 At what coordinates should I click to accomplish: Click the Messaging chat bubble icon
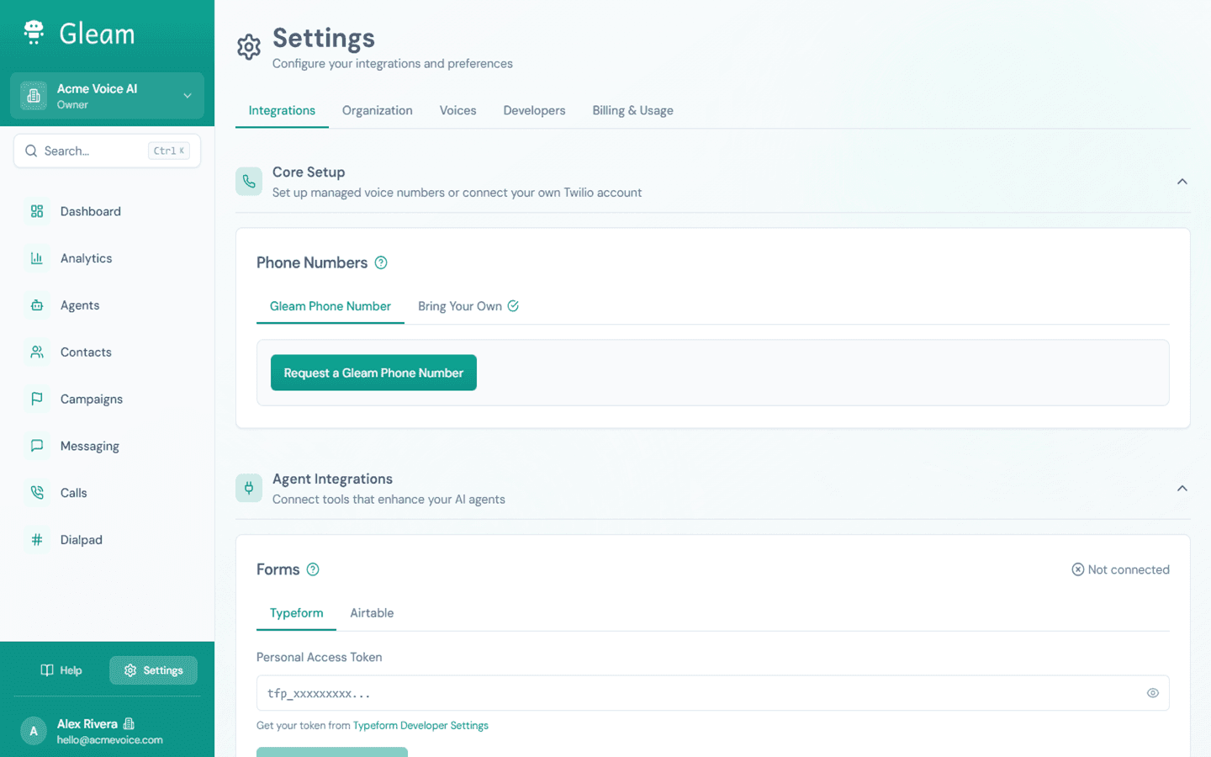click(37, 446)
